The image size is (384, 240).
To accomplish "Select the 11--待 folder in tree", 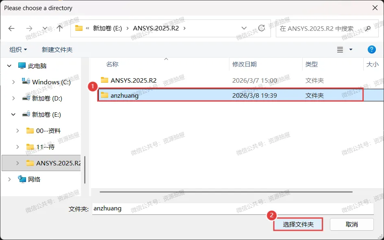I will [x=45, y=147].
